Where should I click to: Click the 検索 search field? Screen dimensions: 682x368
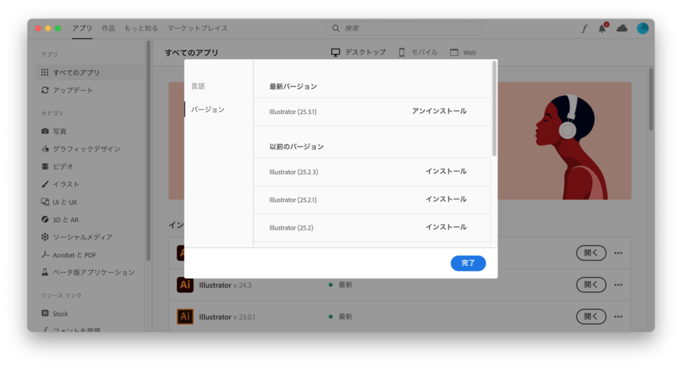click(404, 29)
